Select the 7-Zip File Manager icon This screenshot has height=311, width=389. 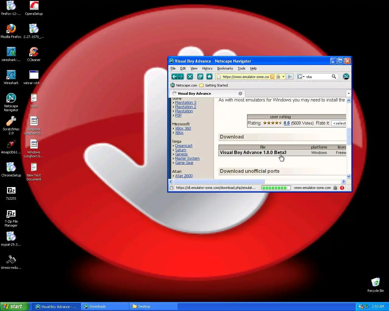(11, 218)
